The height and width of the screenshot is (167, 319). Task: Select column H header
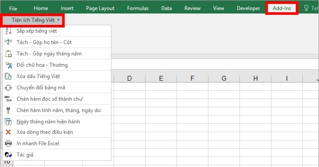coord(256,78)
